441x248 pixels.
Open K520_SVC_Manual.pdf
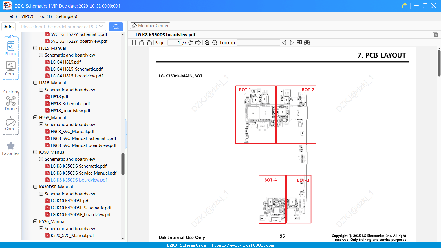click(x=72, y=236)
